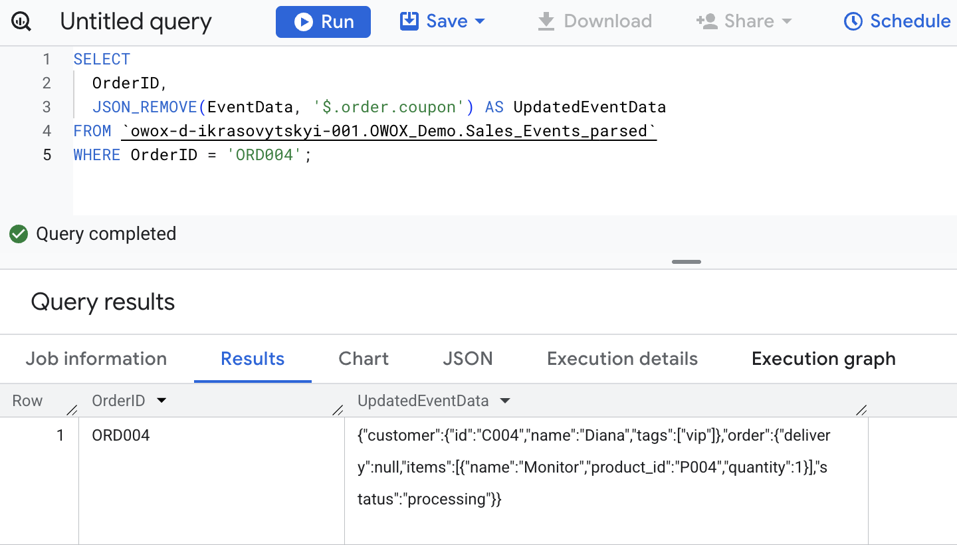The width and height of the screenshot is (957, 545).
Task: Click the Query completed status text
Action: [106, 234]
